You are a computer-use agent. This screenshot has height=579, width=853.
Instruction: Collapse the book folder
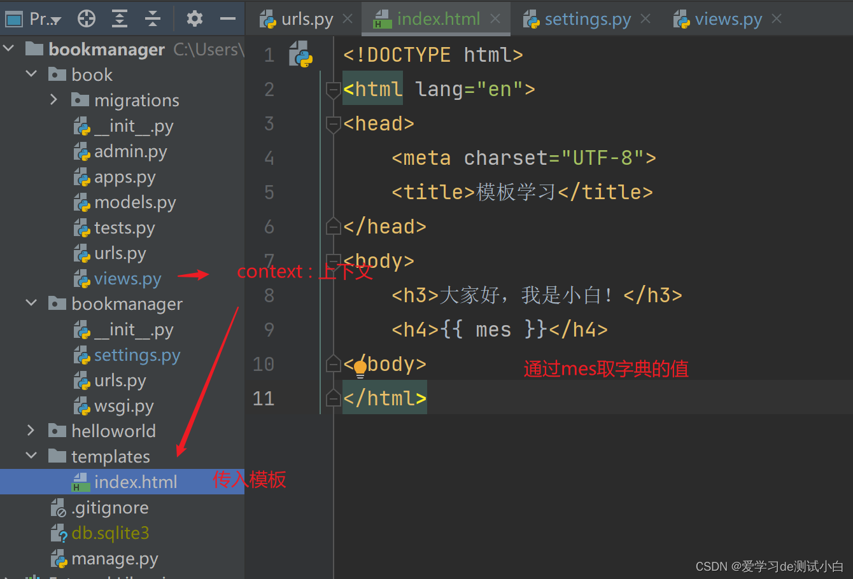(x=31, y=74)
